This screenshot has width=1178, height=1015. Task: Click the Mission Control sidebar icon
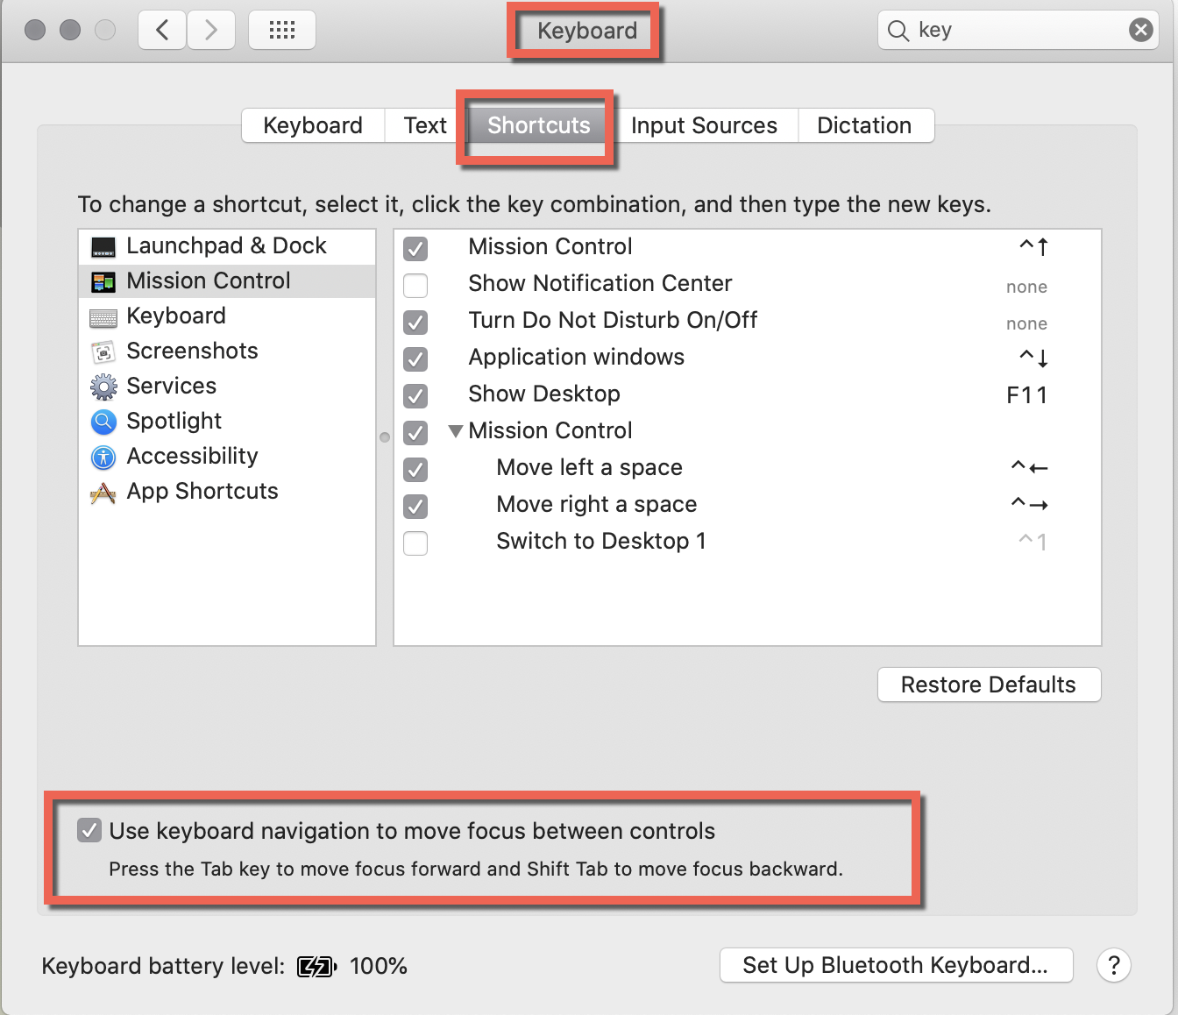103,280
